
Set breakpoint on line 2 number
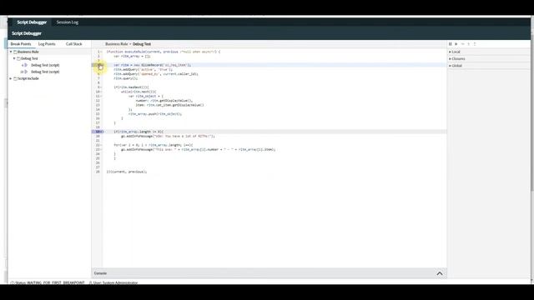(98, 56)
